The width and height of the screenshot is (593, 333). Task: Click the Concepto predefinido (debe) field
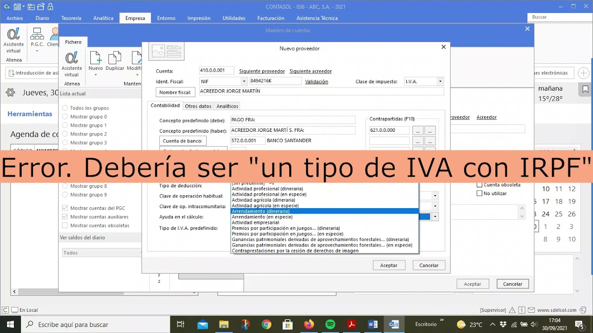pos(293,120)
